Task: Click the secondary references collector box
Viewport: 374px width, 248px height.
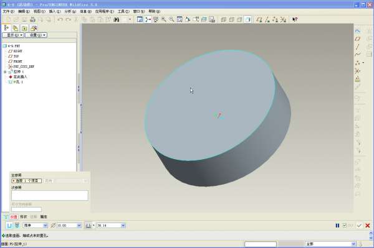Action: pyautogui.click(x=50, y=195)
